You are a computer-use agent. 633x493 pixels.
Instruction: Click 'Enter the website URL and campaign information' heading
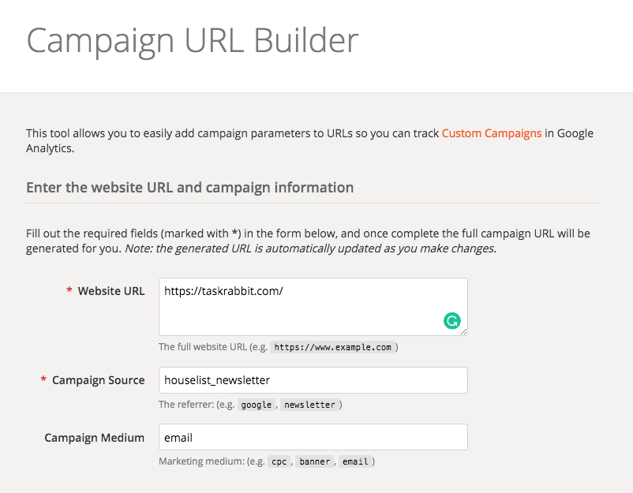click(x=189, y=187)
